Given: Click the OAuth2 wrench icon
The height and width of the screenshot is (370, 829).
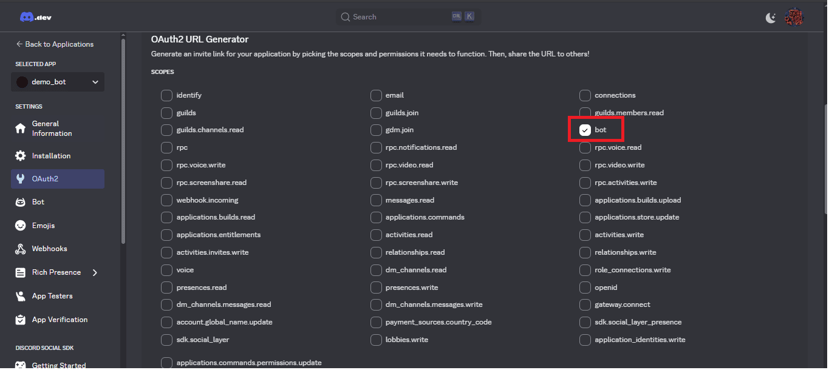Looking at the screenshot, I should 21,179.
